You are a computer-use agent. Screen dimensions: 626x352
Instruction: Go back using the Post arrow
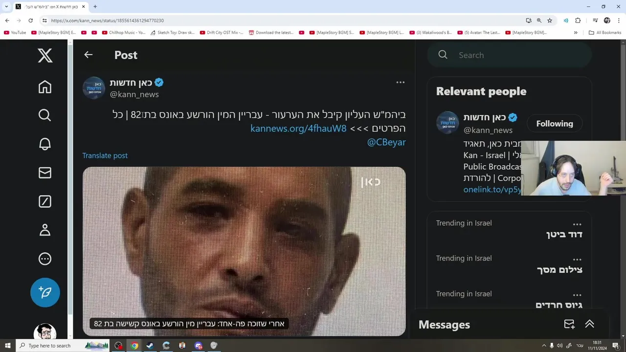point(88,55)
